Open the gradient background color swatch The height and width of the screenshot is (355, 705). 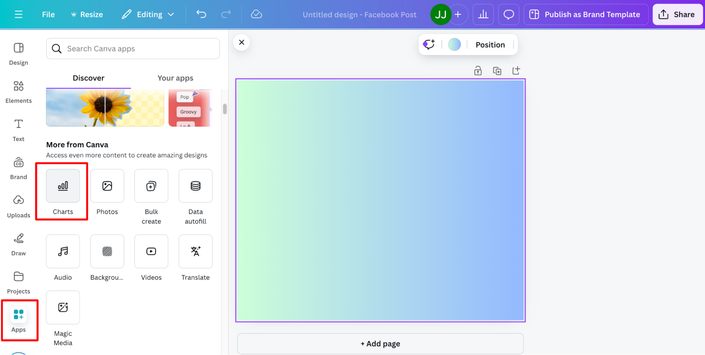tap(454, 45)
